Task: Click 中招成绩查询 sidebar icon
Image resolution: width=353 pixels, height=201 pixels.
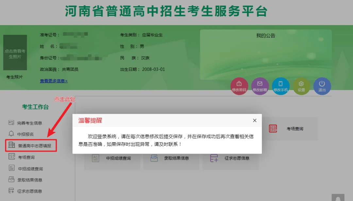Action: (12, 168)
